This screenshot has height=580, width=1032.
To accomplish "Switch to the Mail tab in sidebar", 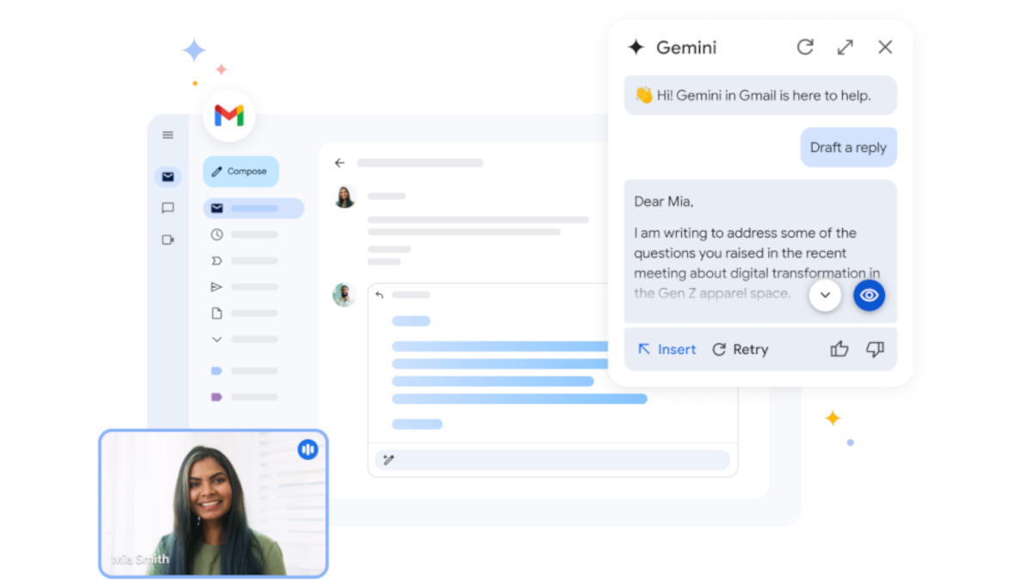I will pos(168,177).
